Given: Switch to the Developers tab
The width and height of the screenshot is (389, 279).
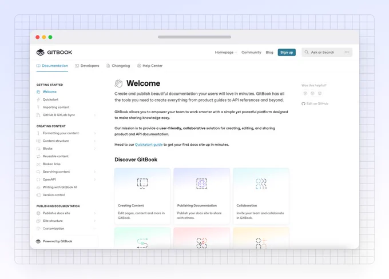Looking at the screenshot, I should (87, 66).
